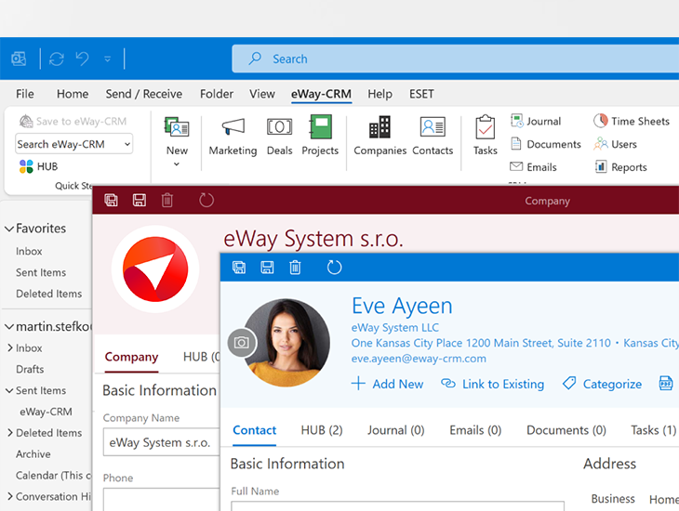Click Save and Close icon in Company window
The height and width of the screenshot is (511, 679).
coord(112,200)
